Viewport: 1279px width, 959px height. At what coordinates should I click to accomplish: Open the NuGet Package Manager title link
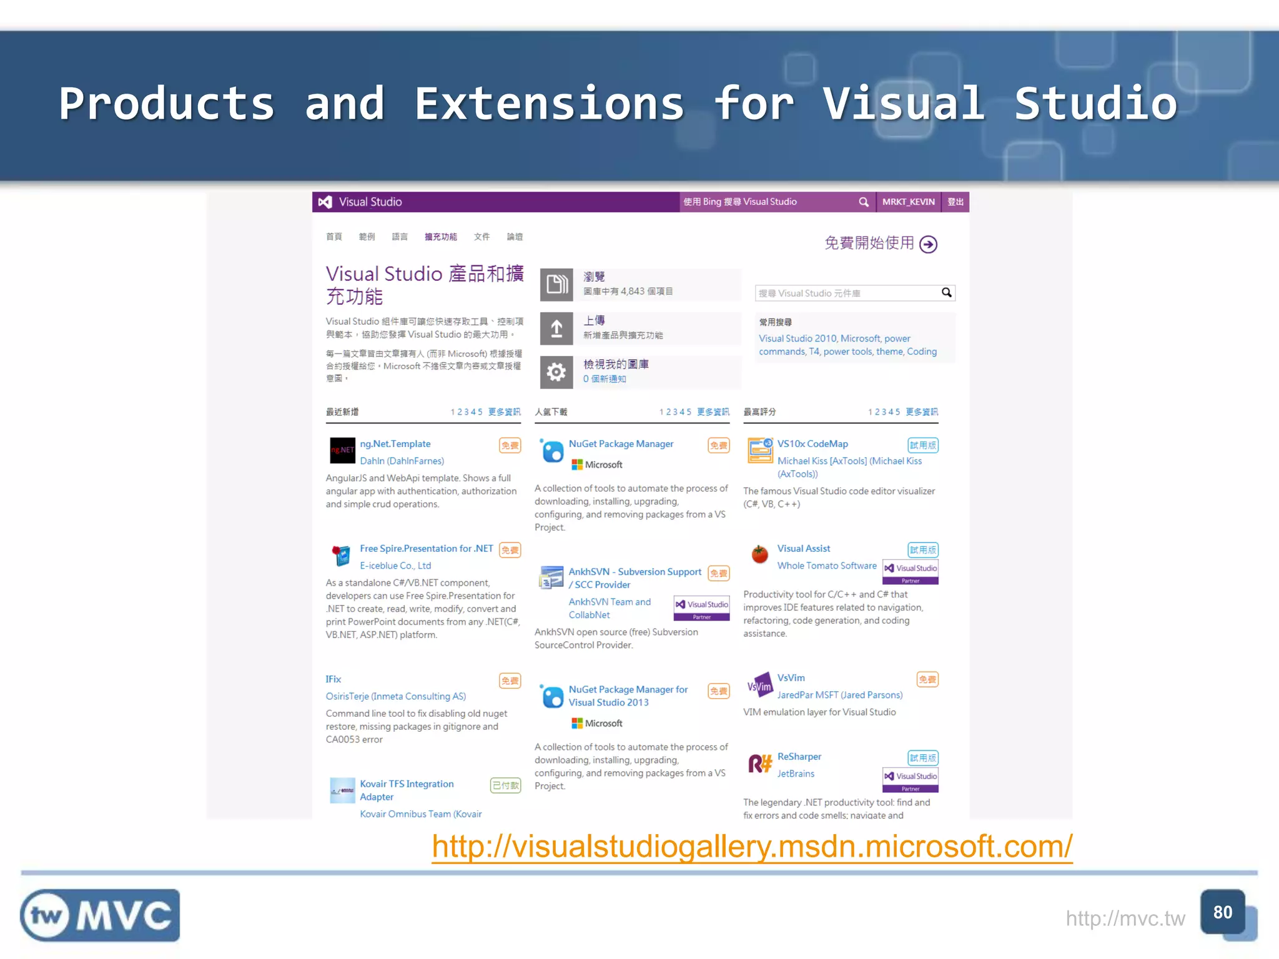621,444
